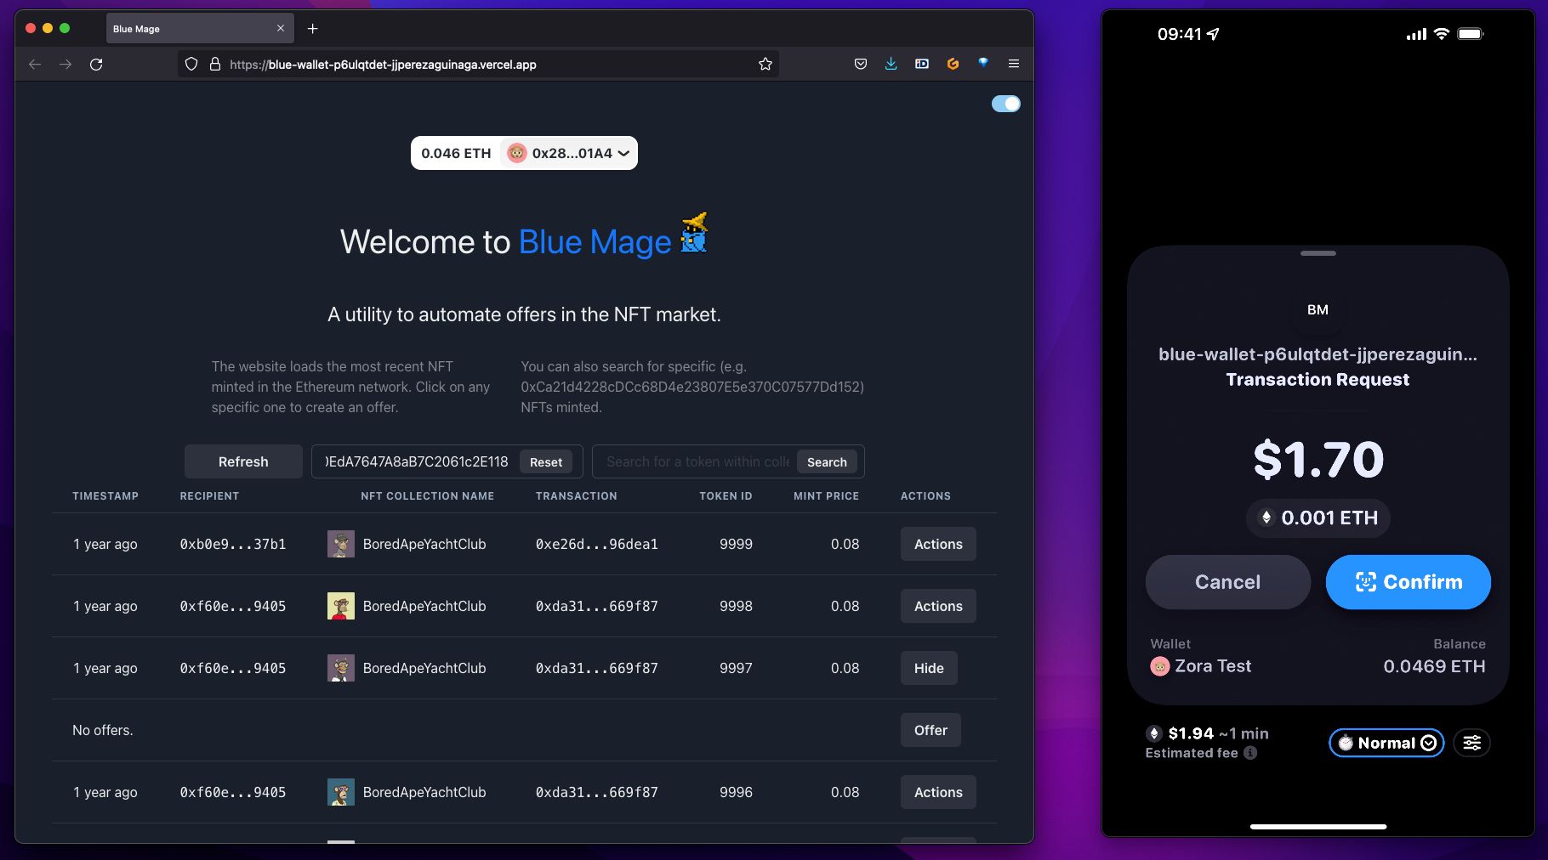Tap the Zora Test wallet name

1213,666
